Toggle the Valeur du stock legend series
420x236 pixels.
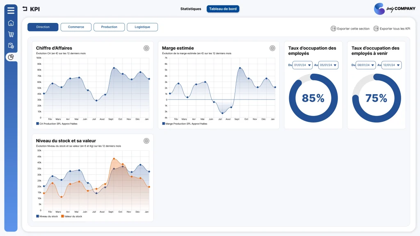pyautogui.click(x=71, y=216)
